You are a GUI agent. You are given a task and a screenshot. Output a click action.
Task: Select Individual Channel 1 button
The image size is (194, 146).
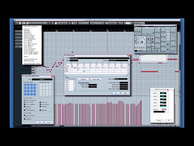click(41, 85)
